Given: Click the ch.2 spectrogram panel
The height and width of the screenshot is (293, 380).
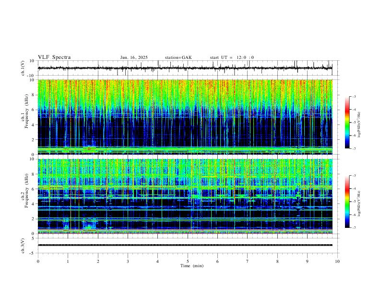Looking at the screenshot, I should [x=185, y=196].
